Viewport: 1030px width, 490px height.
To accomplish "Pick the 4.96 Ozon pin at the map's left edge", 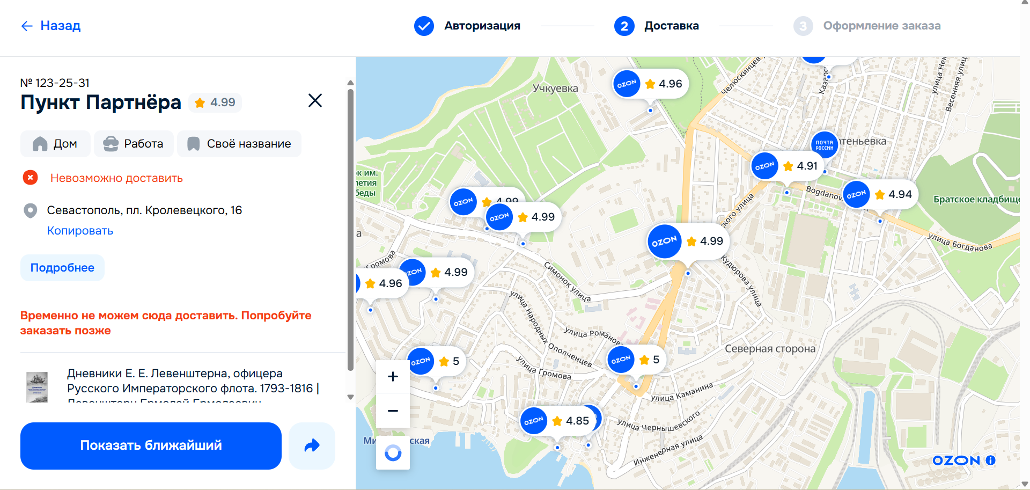I will tap(382, 283).
